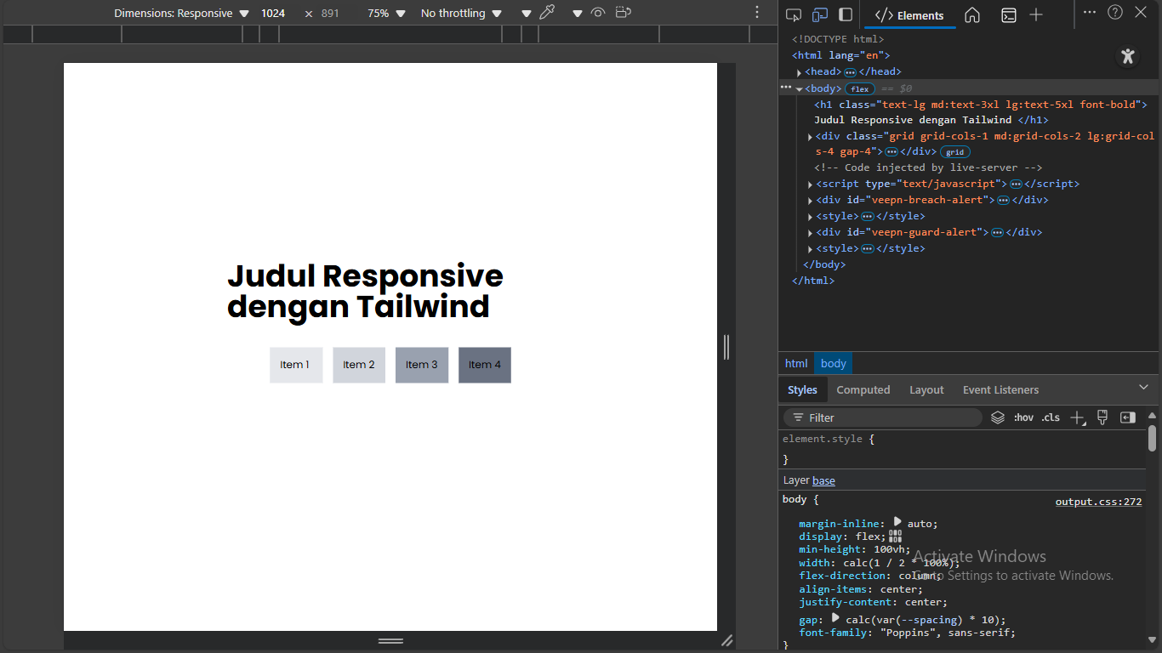Expand the head element node

pos(799,72)
